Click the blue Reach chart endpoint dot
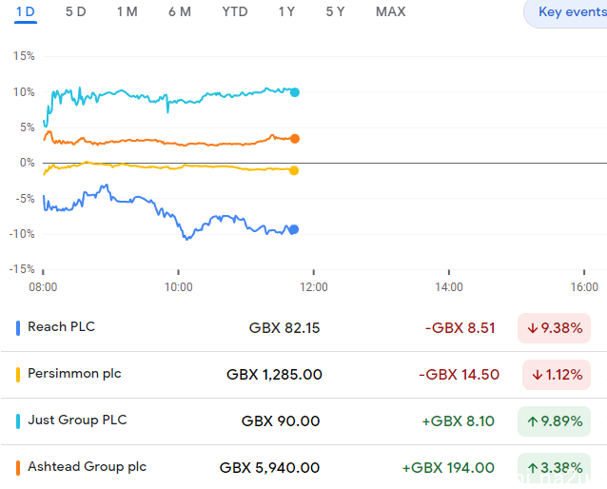The image size is (607, 489). click(x=294, y=229)
